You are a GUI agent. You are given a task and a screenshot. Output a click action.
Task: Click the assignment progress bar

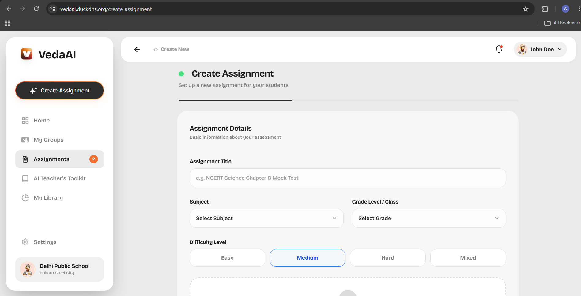coord(349,100)
